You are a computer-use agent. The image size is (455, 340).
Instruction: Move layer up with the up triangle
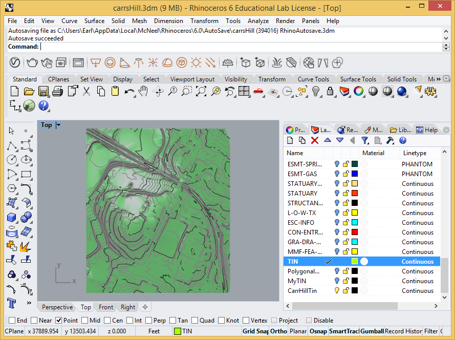point(328,140)
